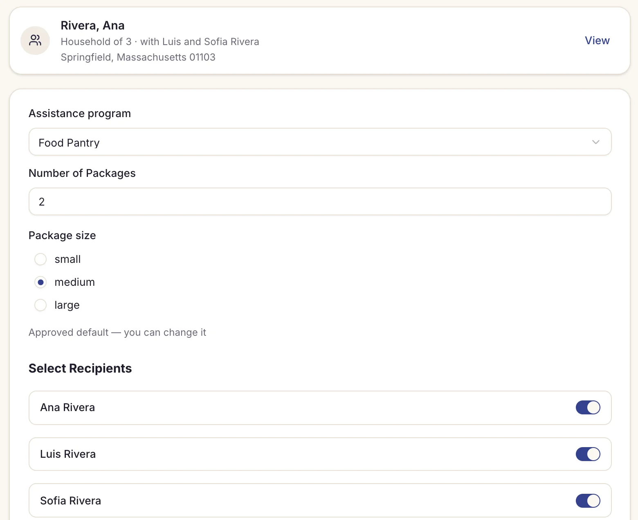This screenshot has width=638, height=520.
Task: Toggle Ana Rivera as recipient
Action: coord(588,407)
